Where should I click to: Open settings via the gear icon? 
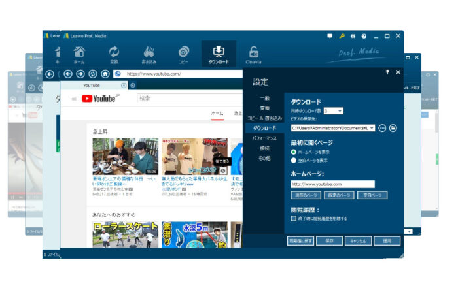(353, 36)
